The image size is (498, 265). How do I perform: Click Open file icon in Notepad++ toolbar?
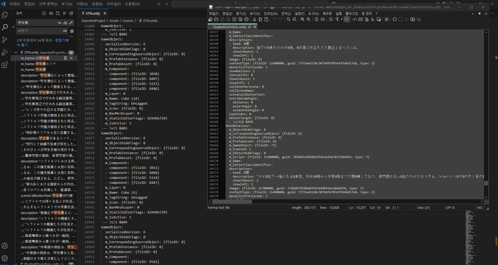coord(216,19)
